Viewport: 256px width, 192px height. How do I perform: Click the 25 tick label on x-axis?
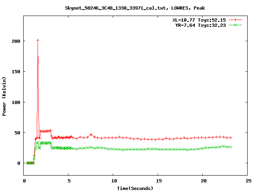click(x=248, y=181)
